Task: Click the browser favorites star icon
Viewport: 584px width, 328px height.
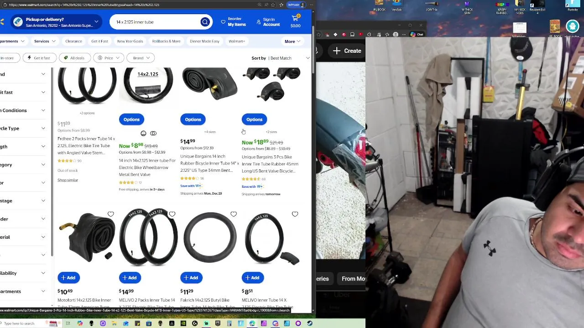Action: click(x=273, y=5)
